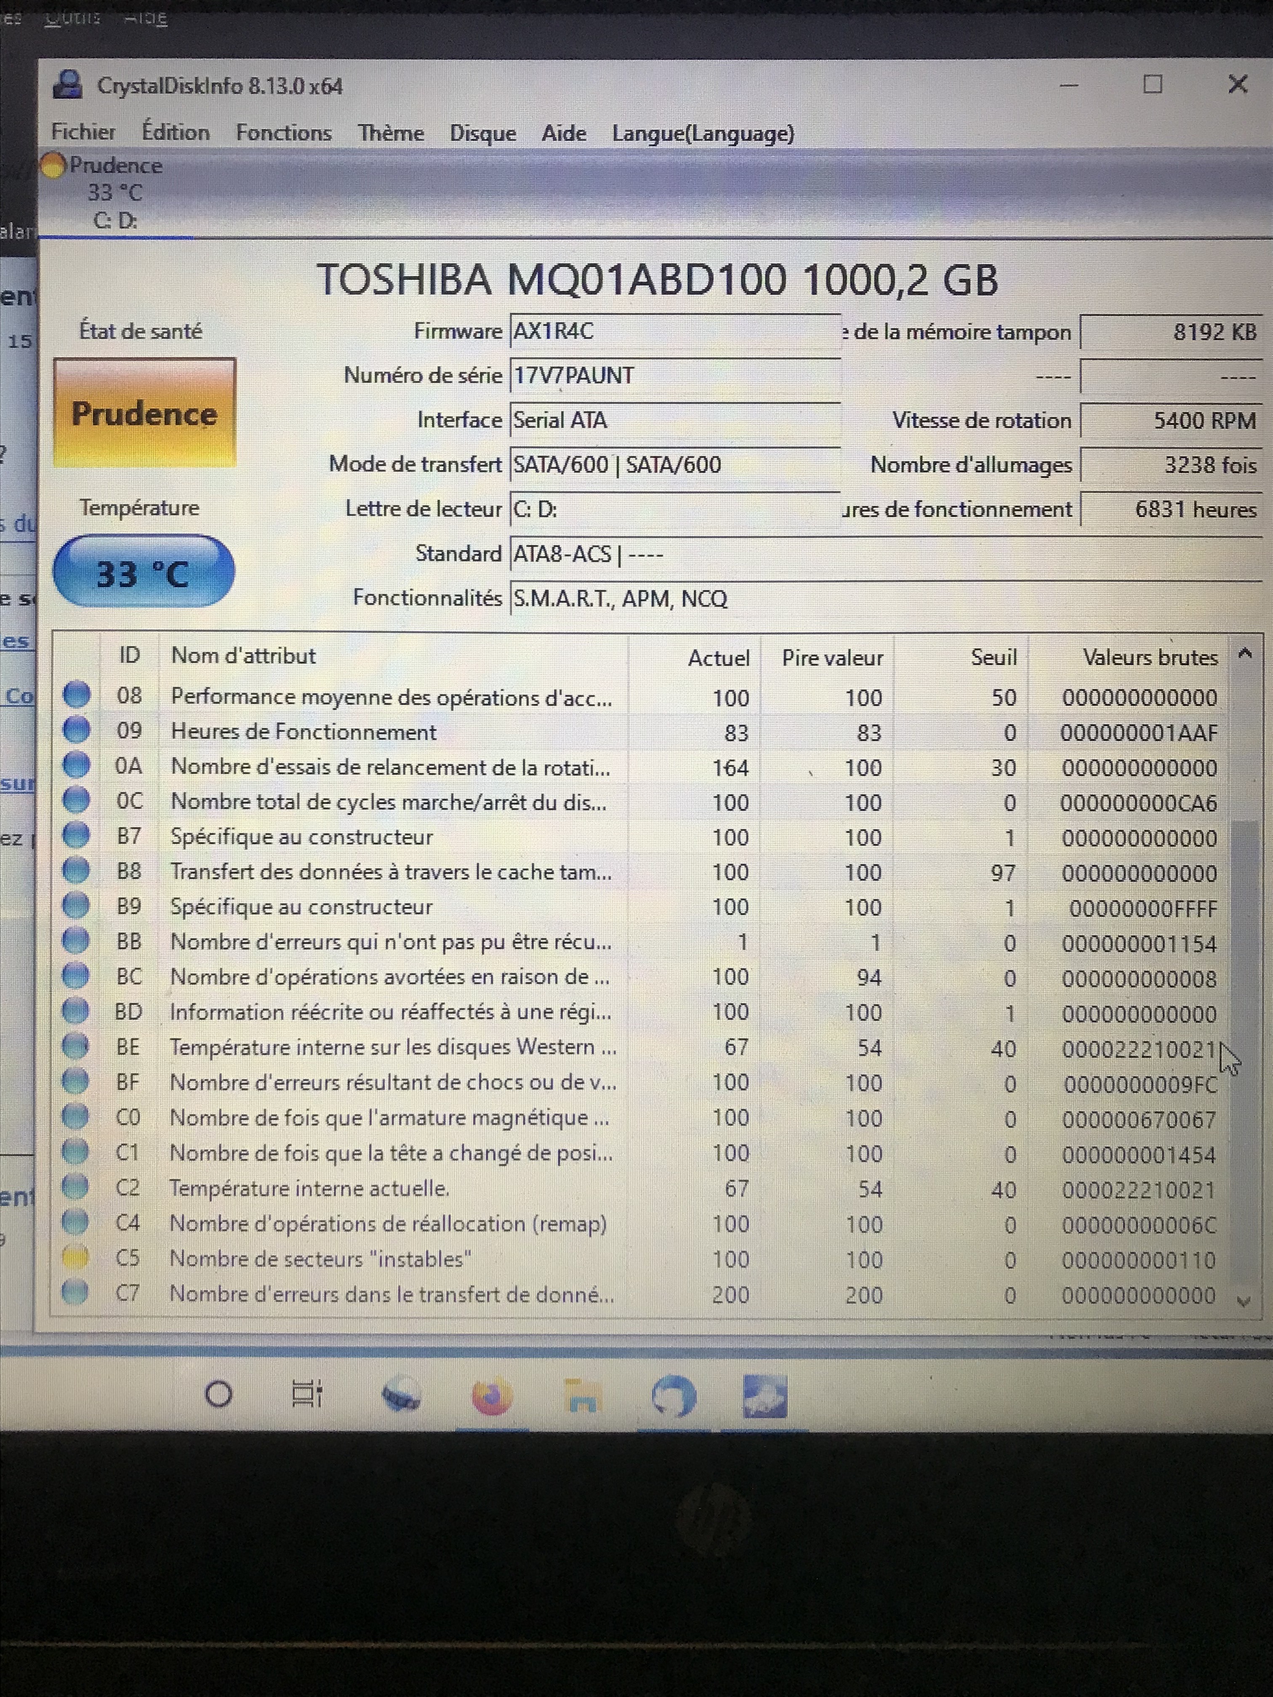Image resolution: width=1273 pixels, height=1697 pixels.
Task: Click the blue status icon for row 09
Action: [76, 729]
